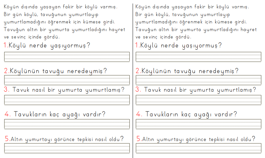Screen dimensions: 265x158
Task: Click the answer lines under left question 5
Action: [x=67, y=148]
